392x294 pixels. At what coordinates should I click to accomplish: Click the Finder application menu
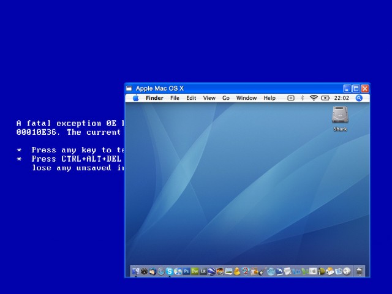[x=154, y=98]
